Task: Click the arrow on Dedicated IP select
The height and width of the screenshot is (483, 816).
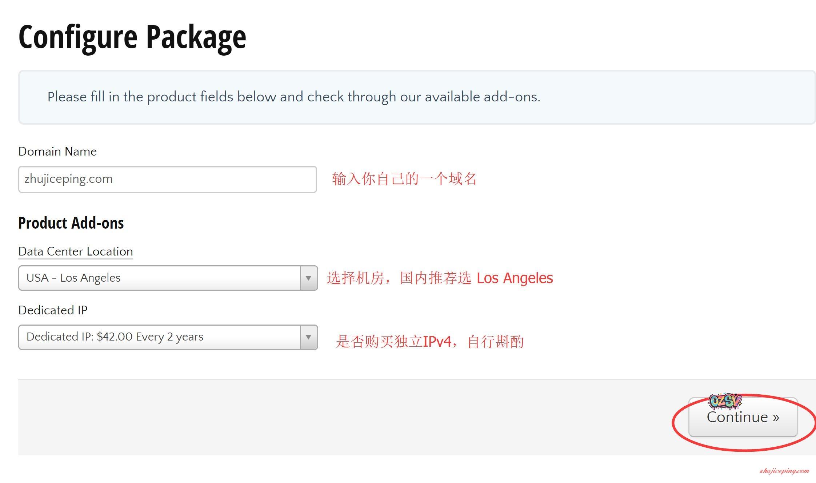Action: (308, 337)
